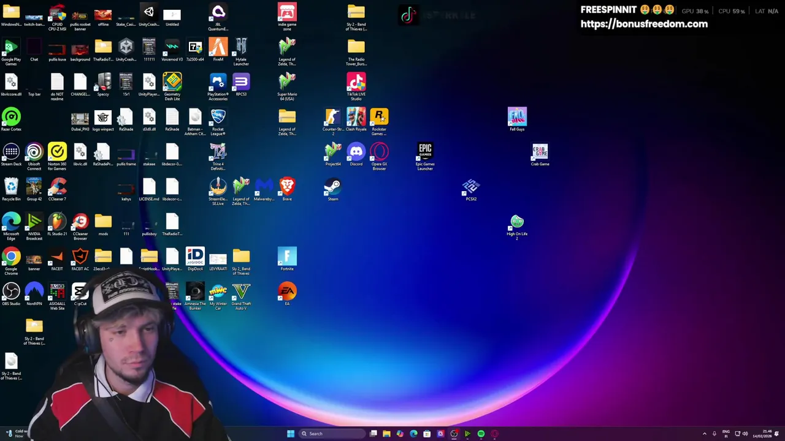Open the Rockstar Games Launcher icon

coord(379,122)
